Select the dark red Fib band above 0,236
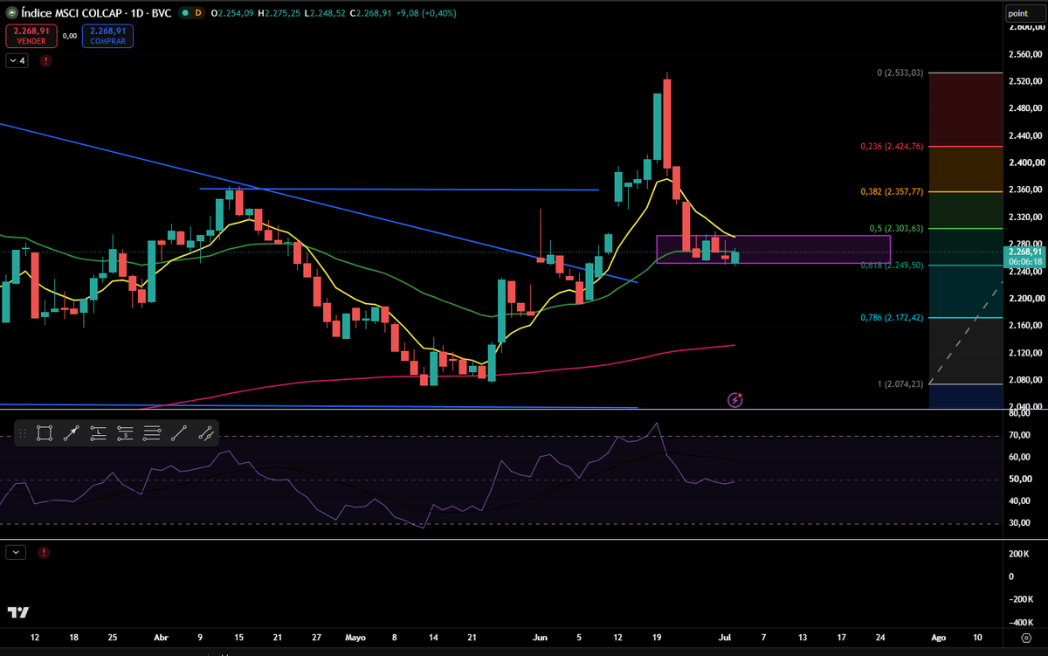Viewport: 1048px width, 656px height. pyautogui.click(x=965, y=110)
